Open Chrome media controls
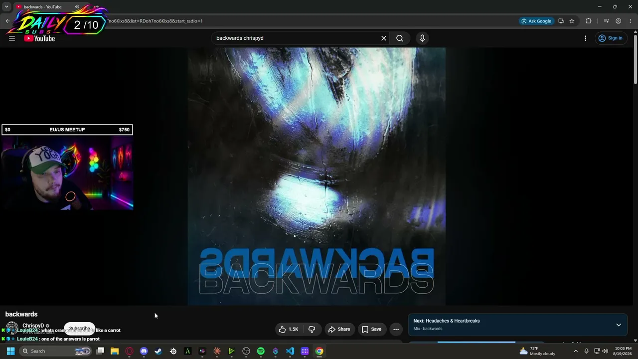This screenshot has height=359, width=638. [x=606, y=21]
